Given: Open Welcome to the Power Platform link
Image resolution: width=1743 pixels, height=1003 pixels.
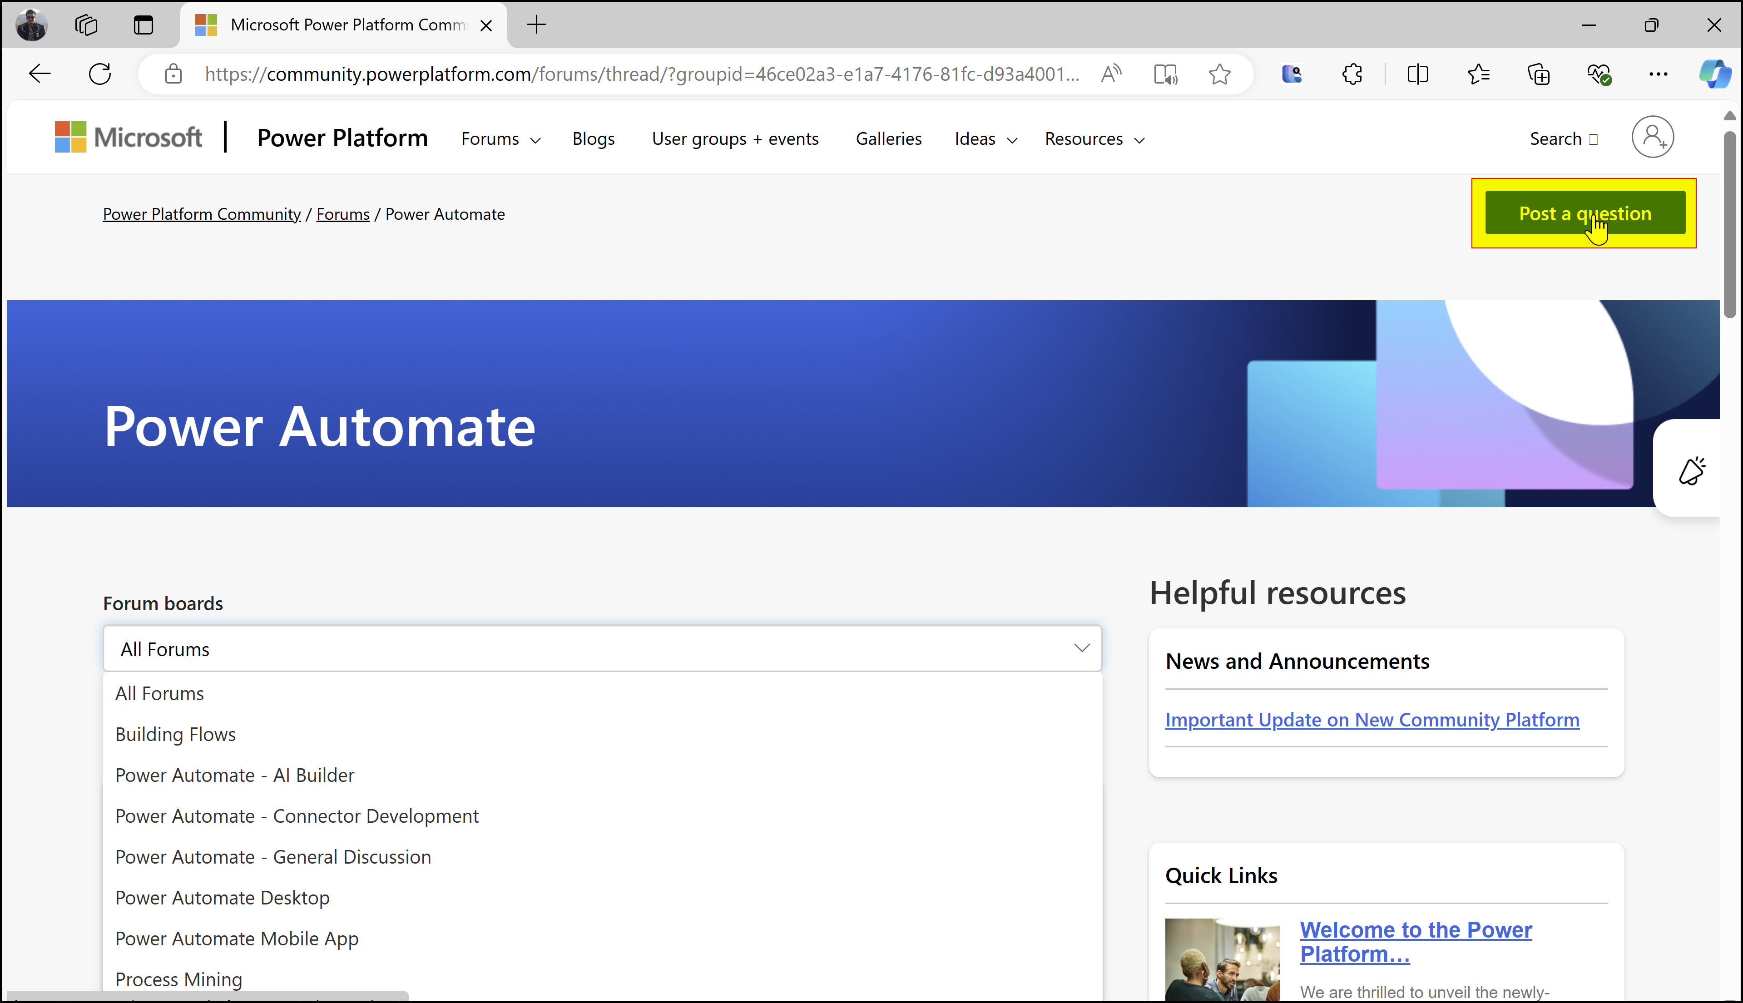Looking at the screenshot, I should (x=1416, y=942).
